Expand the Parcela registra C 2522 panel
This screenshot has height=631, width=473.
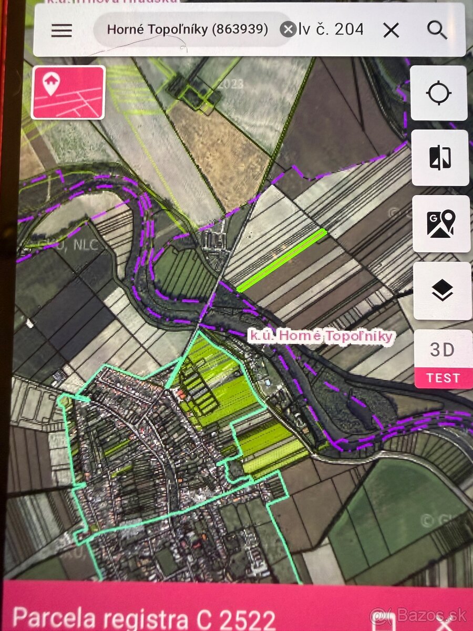tap(143, 618)
